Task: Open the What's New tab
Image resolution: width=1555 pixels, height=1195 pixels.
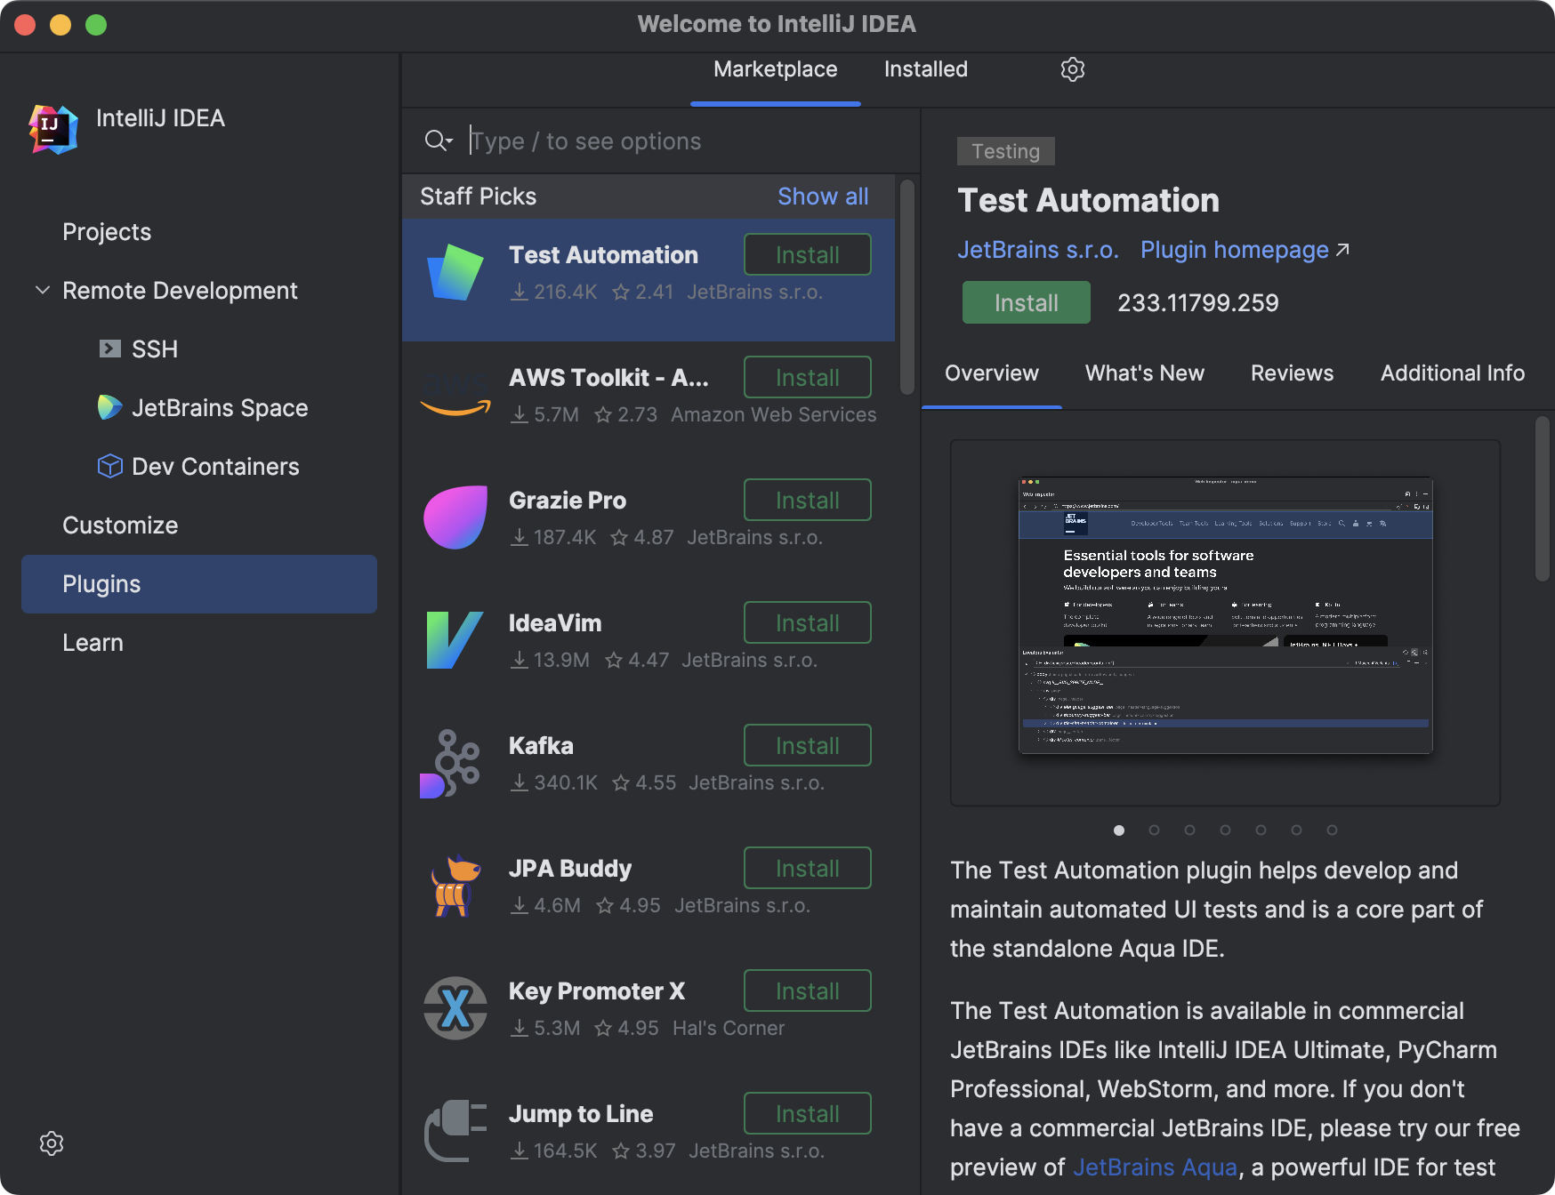Action: 1145,373
